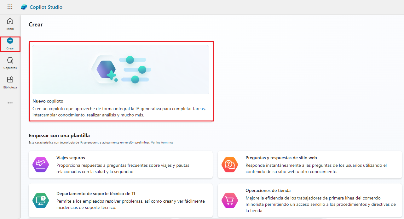Click the Copilot Studio logo icon
This screenshot has width=404, height=219.
pyautogui.click(x=24, y=7)
